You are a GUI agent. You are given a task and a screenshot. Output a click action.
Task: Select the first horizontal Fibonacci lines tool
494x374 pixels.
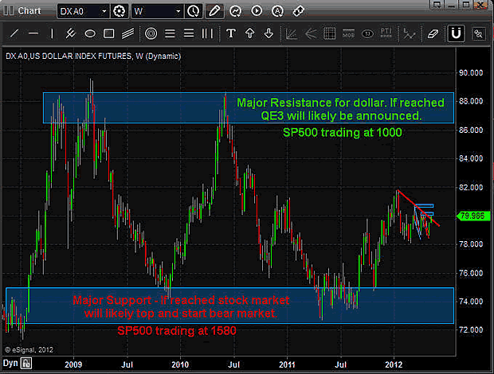[x=170, y=33]
